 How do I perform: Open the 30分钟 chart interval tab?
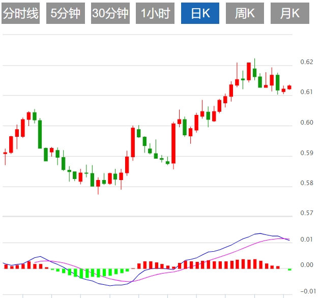click(x=110, y=13)
